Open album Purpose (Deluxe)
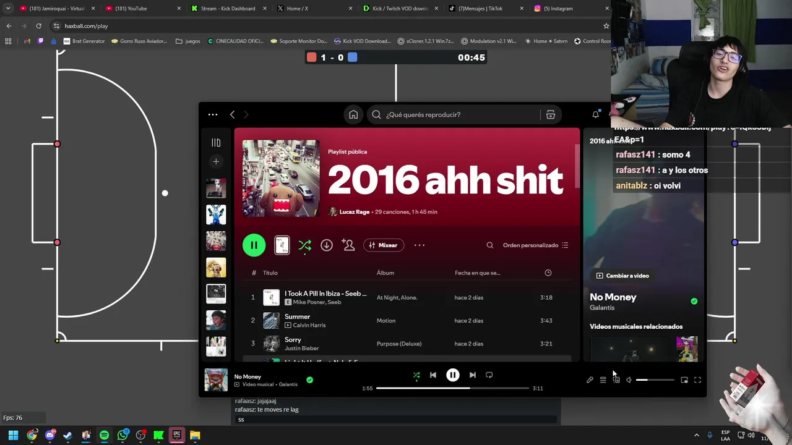 pyautogui.click(x=399, y=344)
